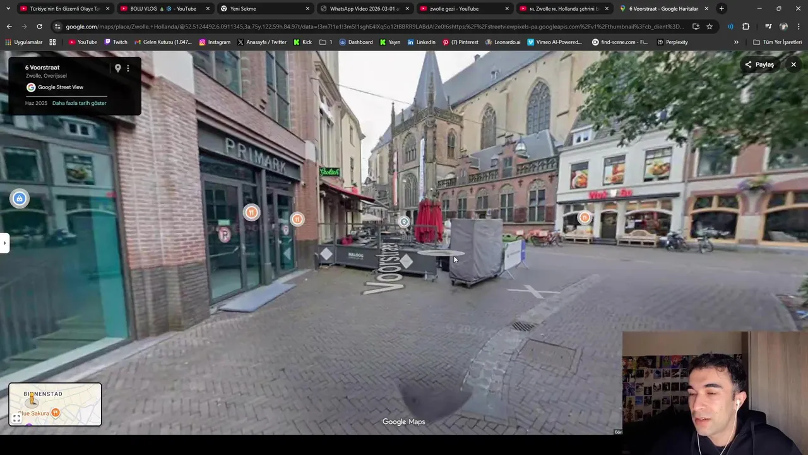This screenshot has width=808, height=455.
Task: Go back with the browser back arrow
Action: tap(9, 27)
